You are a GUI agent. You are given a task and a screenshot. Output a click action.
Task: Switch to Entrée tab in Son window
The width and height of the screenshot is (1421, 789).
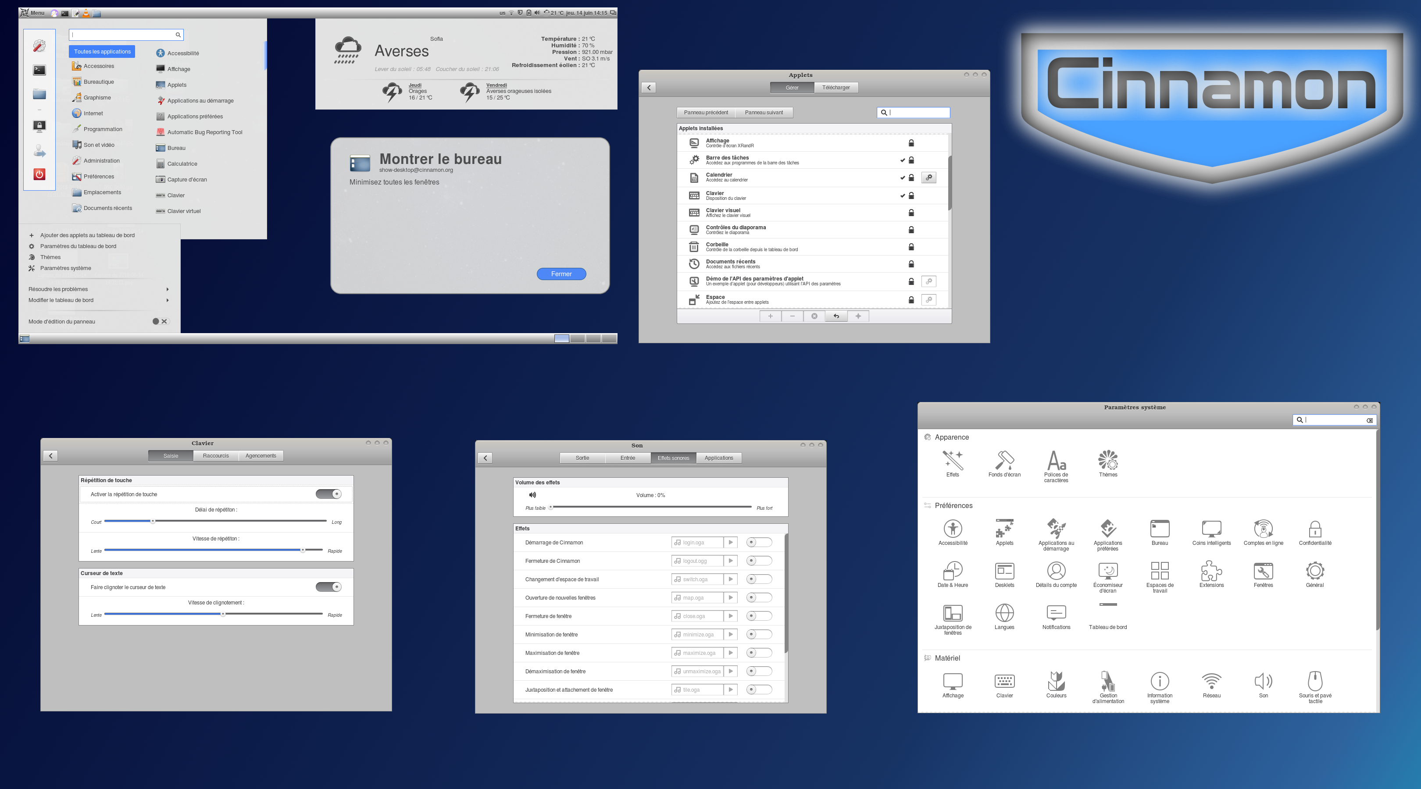[x=628, y=458]
